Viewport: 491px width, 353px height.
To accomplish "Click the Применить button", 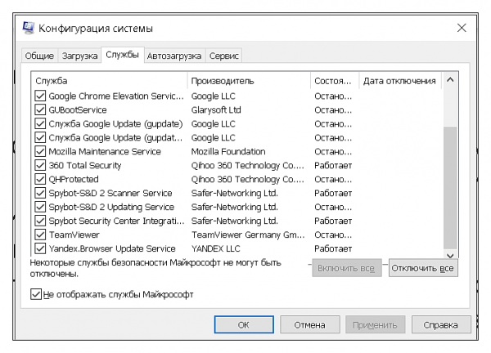I will (375, 324).
